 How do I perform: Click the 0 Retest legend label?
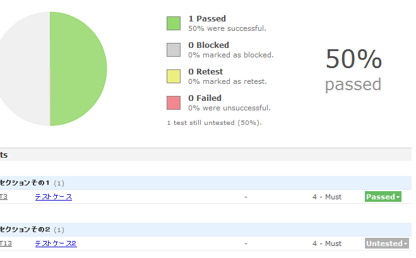point(205,72)
